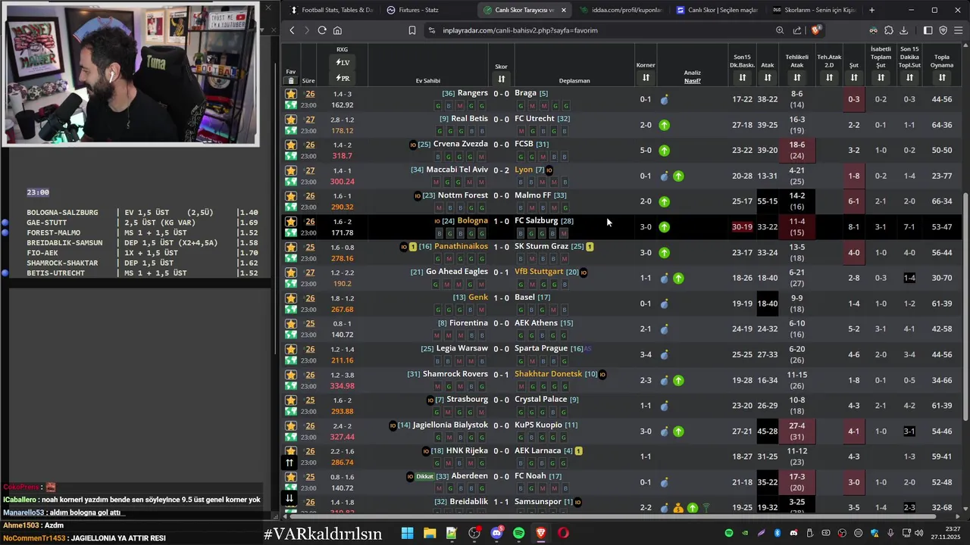Viewport: 970px width, 545px height.
Task: Toggle favorite star for Crvena Zvezda row
Action: (x=291, y=145)
